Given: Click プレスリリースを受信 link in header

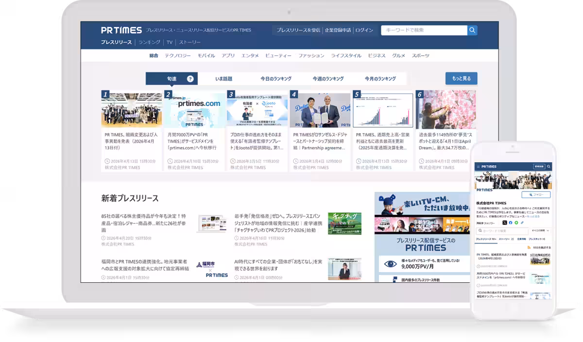Looking at the screenshot, I should pos(298,30).
